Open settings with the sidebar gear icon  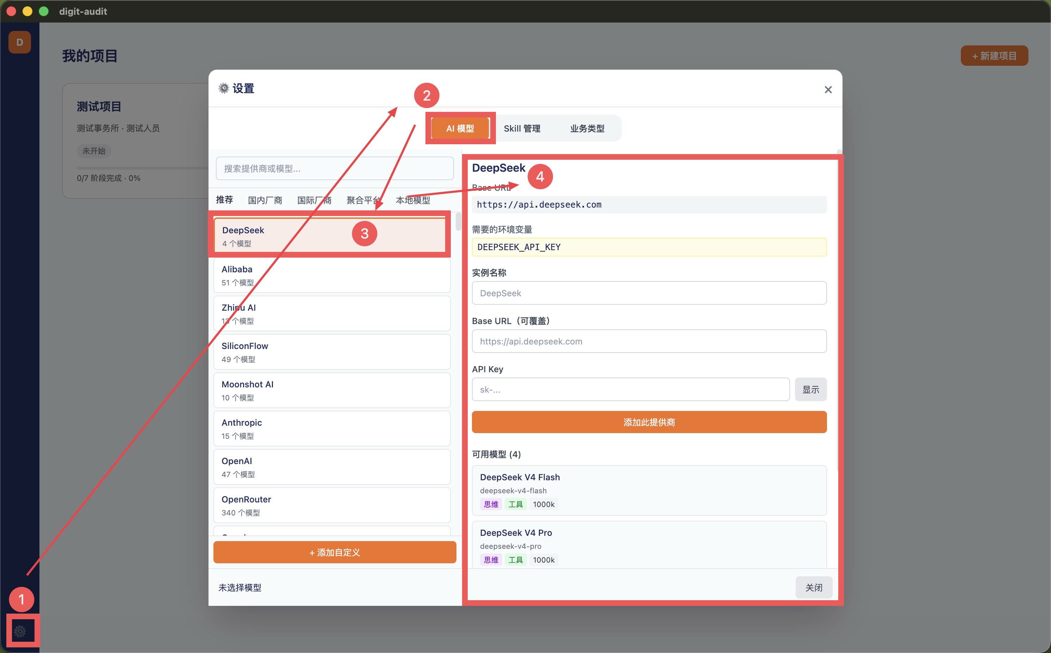point(20,632)
